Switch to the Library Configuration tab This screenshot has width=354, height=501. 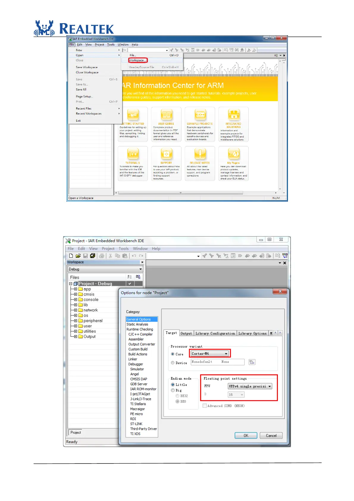tap(215, 334)
